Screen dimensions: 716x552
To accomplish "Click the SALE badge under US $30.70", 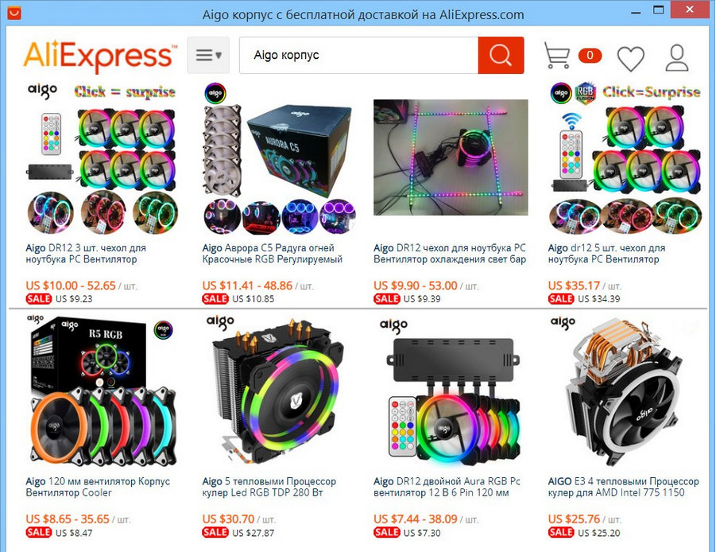I will coord(215,532).
